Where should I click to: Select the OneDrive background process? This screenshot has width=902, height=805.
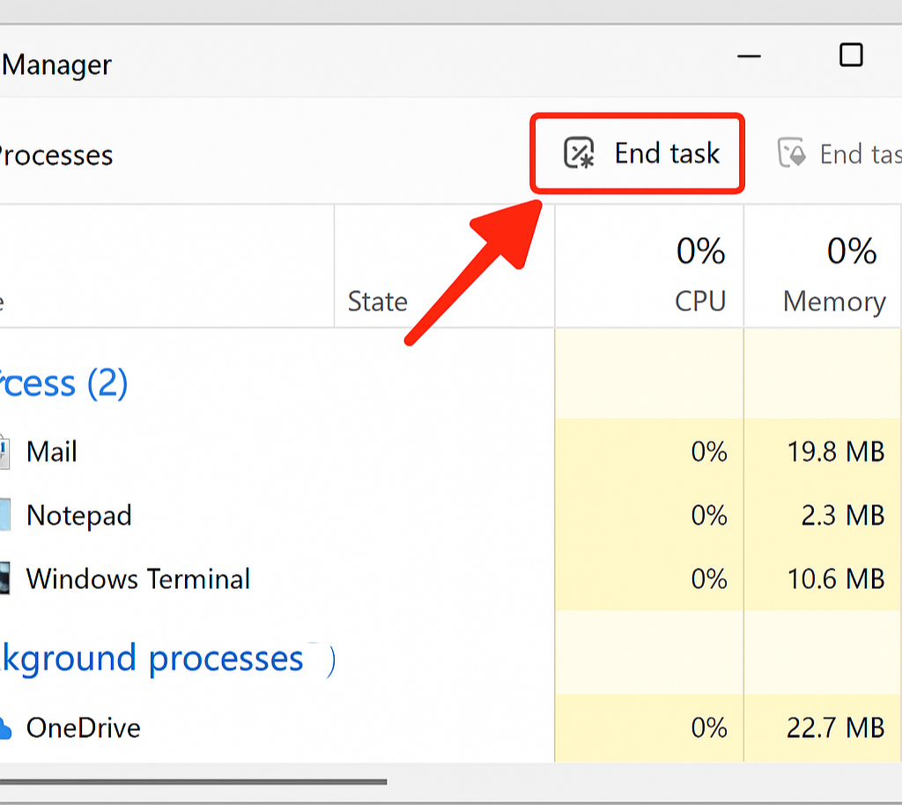[x=451, y=727]
